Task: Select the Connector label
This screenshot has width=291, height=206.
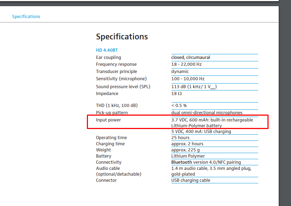Action: tap(106, 180)
